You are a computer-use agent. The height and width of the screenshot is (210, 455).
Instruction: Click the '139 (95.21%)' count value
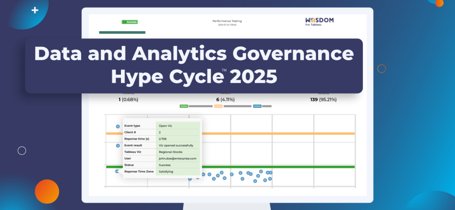(324, 100)
